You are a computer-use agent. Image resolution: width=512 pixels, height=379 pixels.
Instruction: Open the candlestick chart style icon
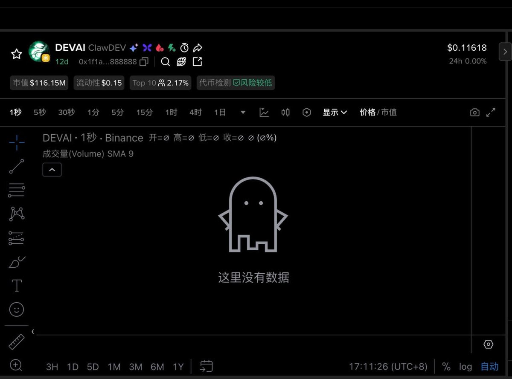(285, 112)
